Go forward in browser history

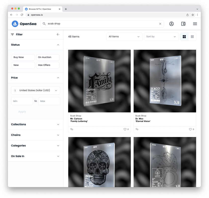click(17, 15)
